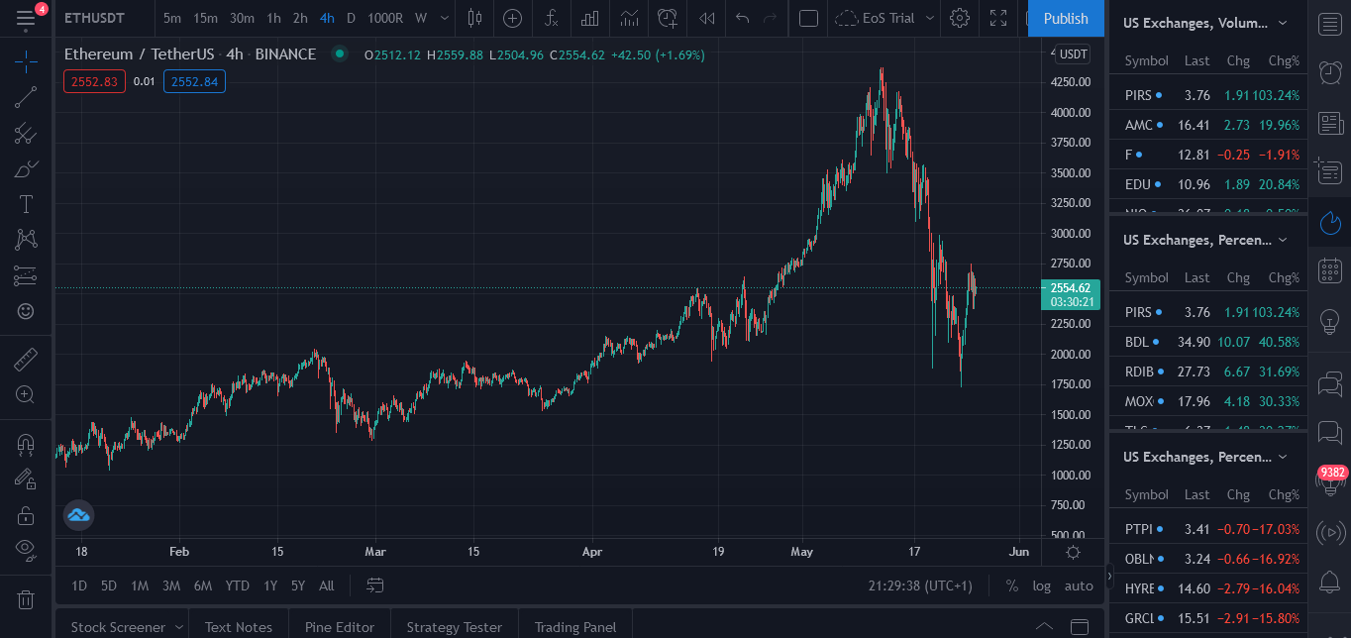Open indicator templates icon
Image resolution: width=1351 pixels, height=638 pixels.
click(x=629, y=18)
